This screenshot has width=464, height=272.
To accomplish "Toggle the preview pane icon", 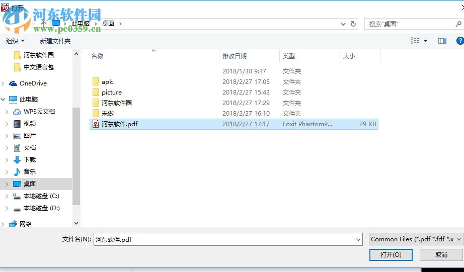I will coord(442,41).
